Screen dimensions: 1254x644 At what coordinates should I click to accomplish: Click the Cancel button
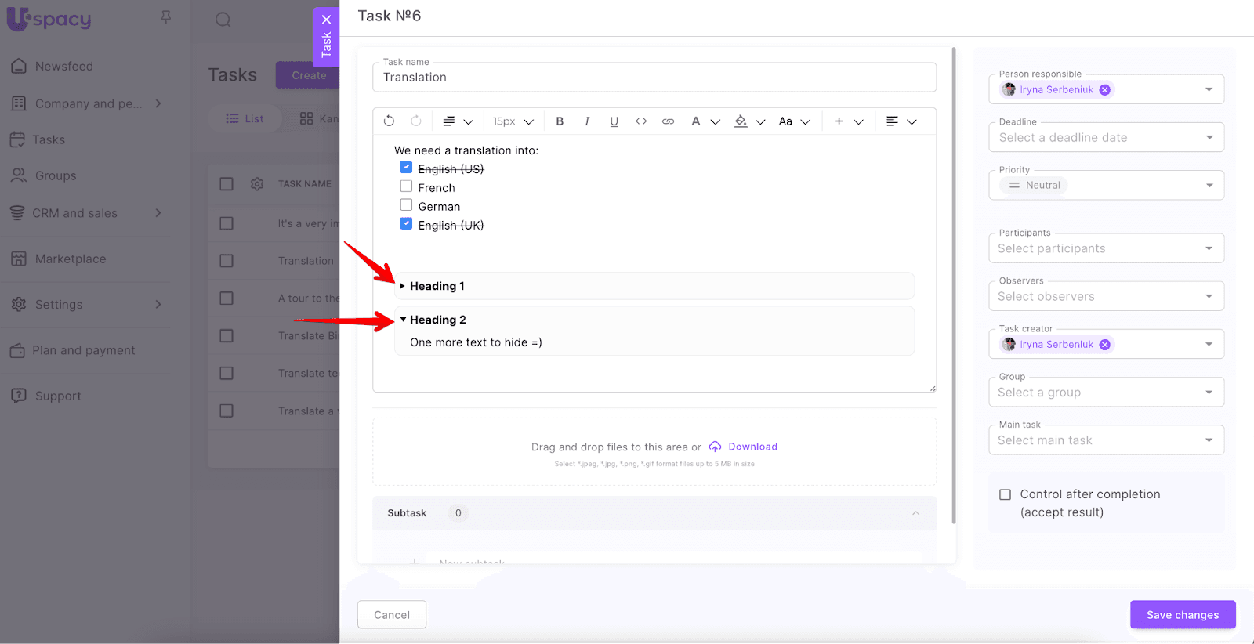tap(392, 615)
